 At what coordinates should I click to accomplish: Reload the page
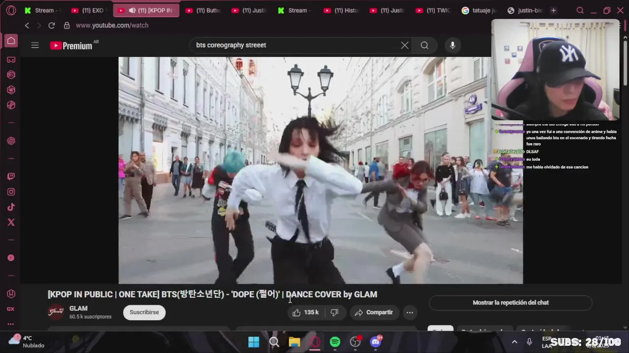tap(51, 25)
